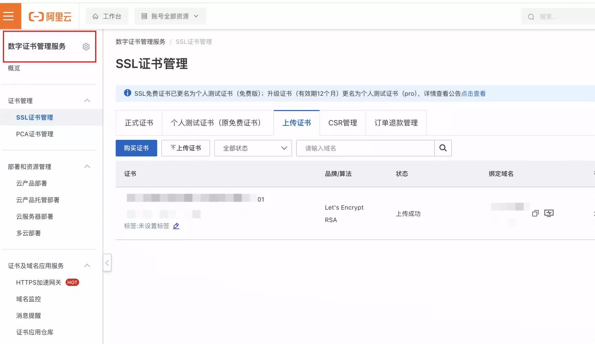Open HTTPS加速网关 in the sidebar
The image size is (595, 344).
[39, 282]
